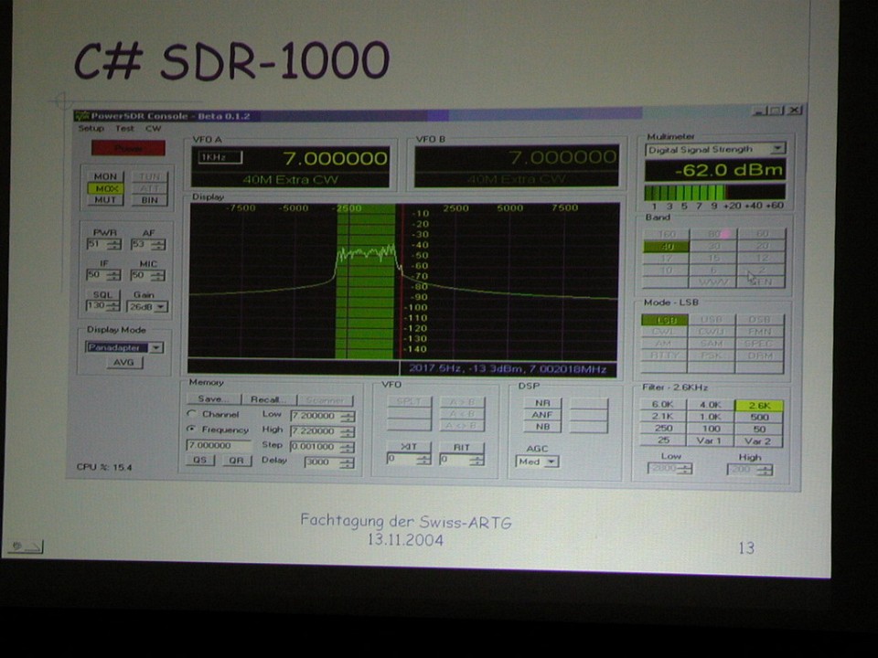Toggle the RIT button
This screenshot has height=658, width=878.
461,447
